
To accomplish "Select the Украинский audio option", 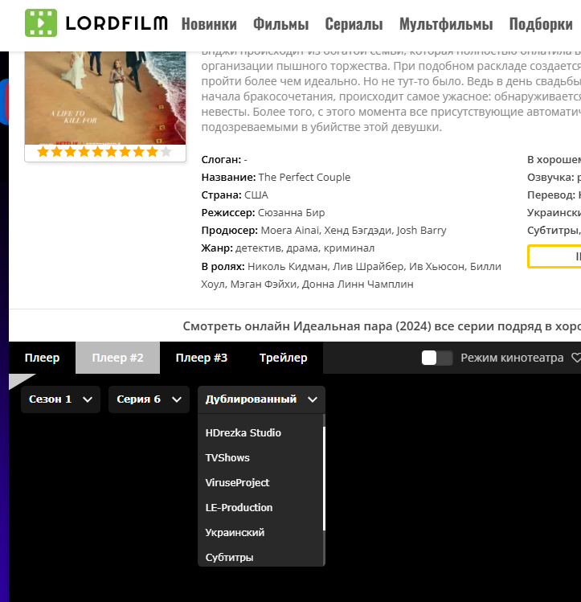I will [x=235, y=533].
